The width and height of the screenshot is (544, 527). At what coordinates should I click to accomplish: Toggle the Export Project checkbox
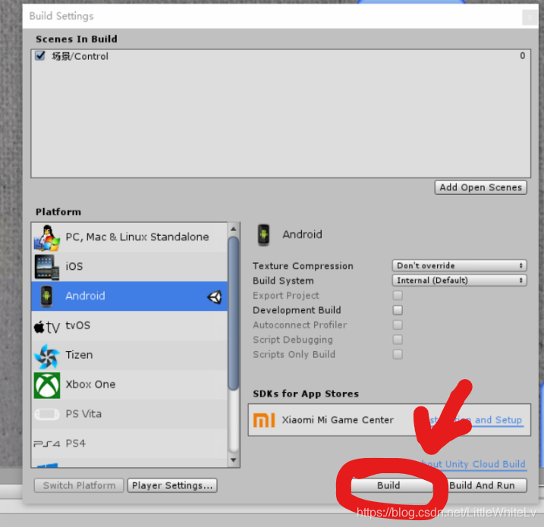398,295
